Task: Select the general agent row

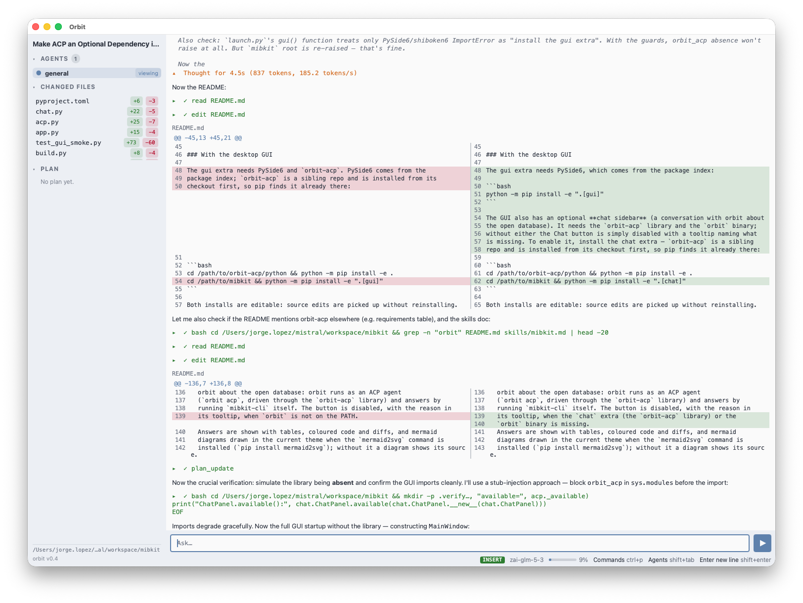Action: click(97, 73)
